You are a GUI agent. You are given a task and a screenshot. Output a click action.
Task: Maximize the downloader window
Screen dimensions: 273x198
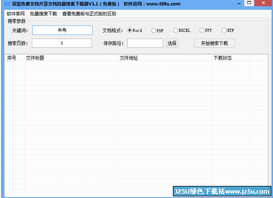pyautogui.click(x=249, y=3)
